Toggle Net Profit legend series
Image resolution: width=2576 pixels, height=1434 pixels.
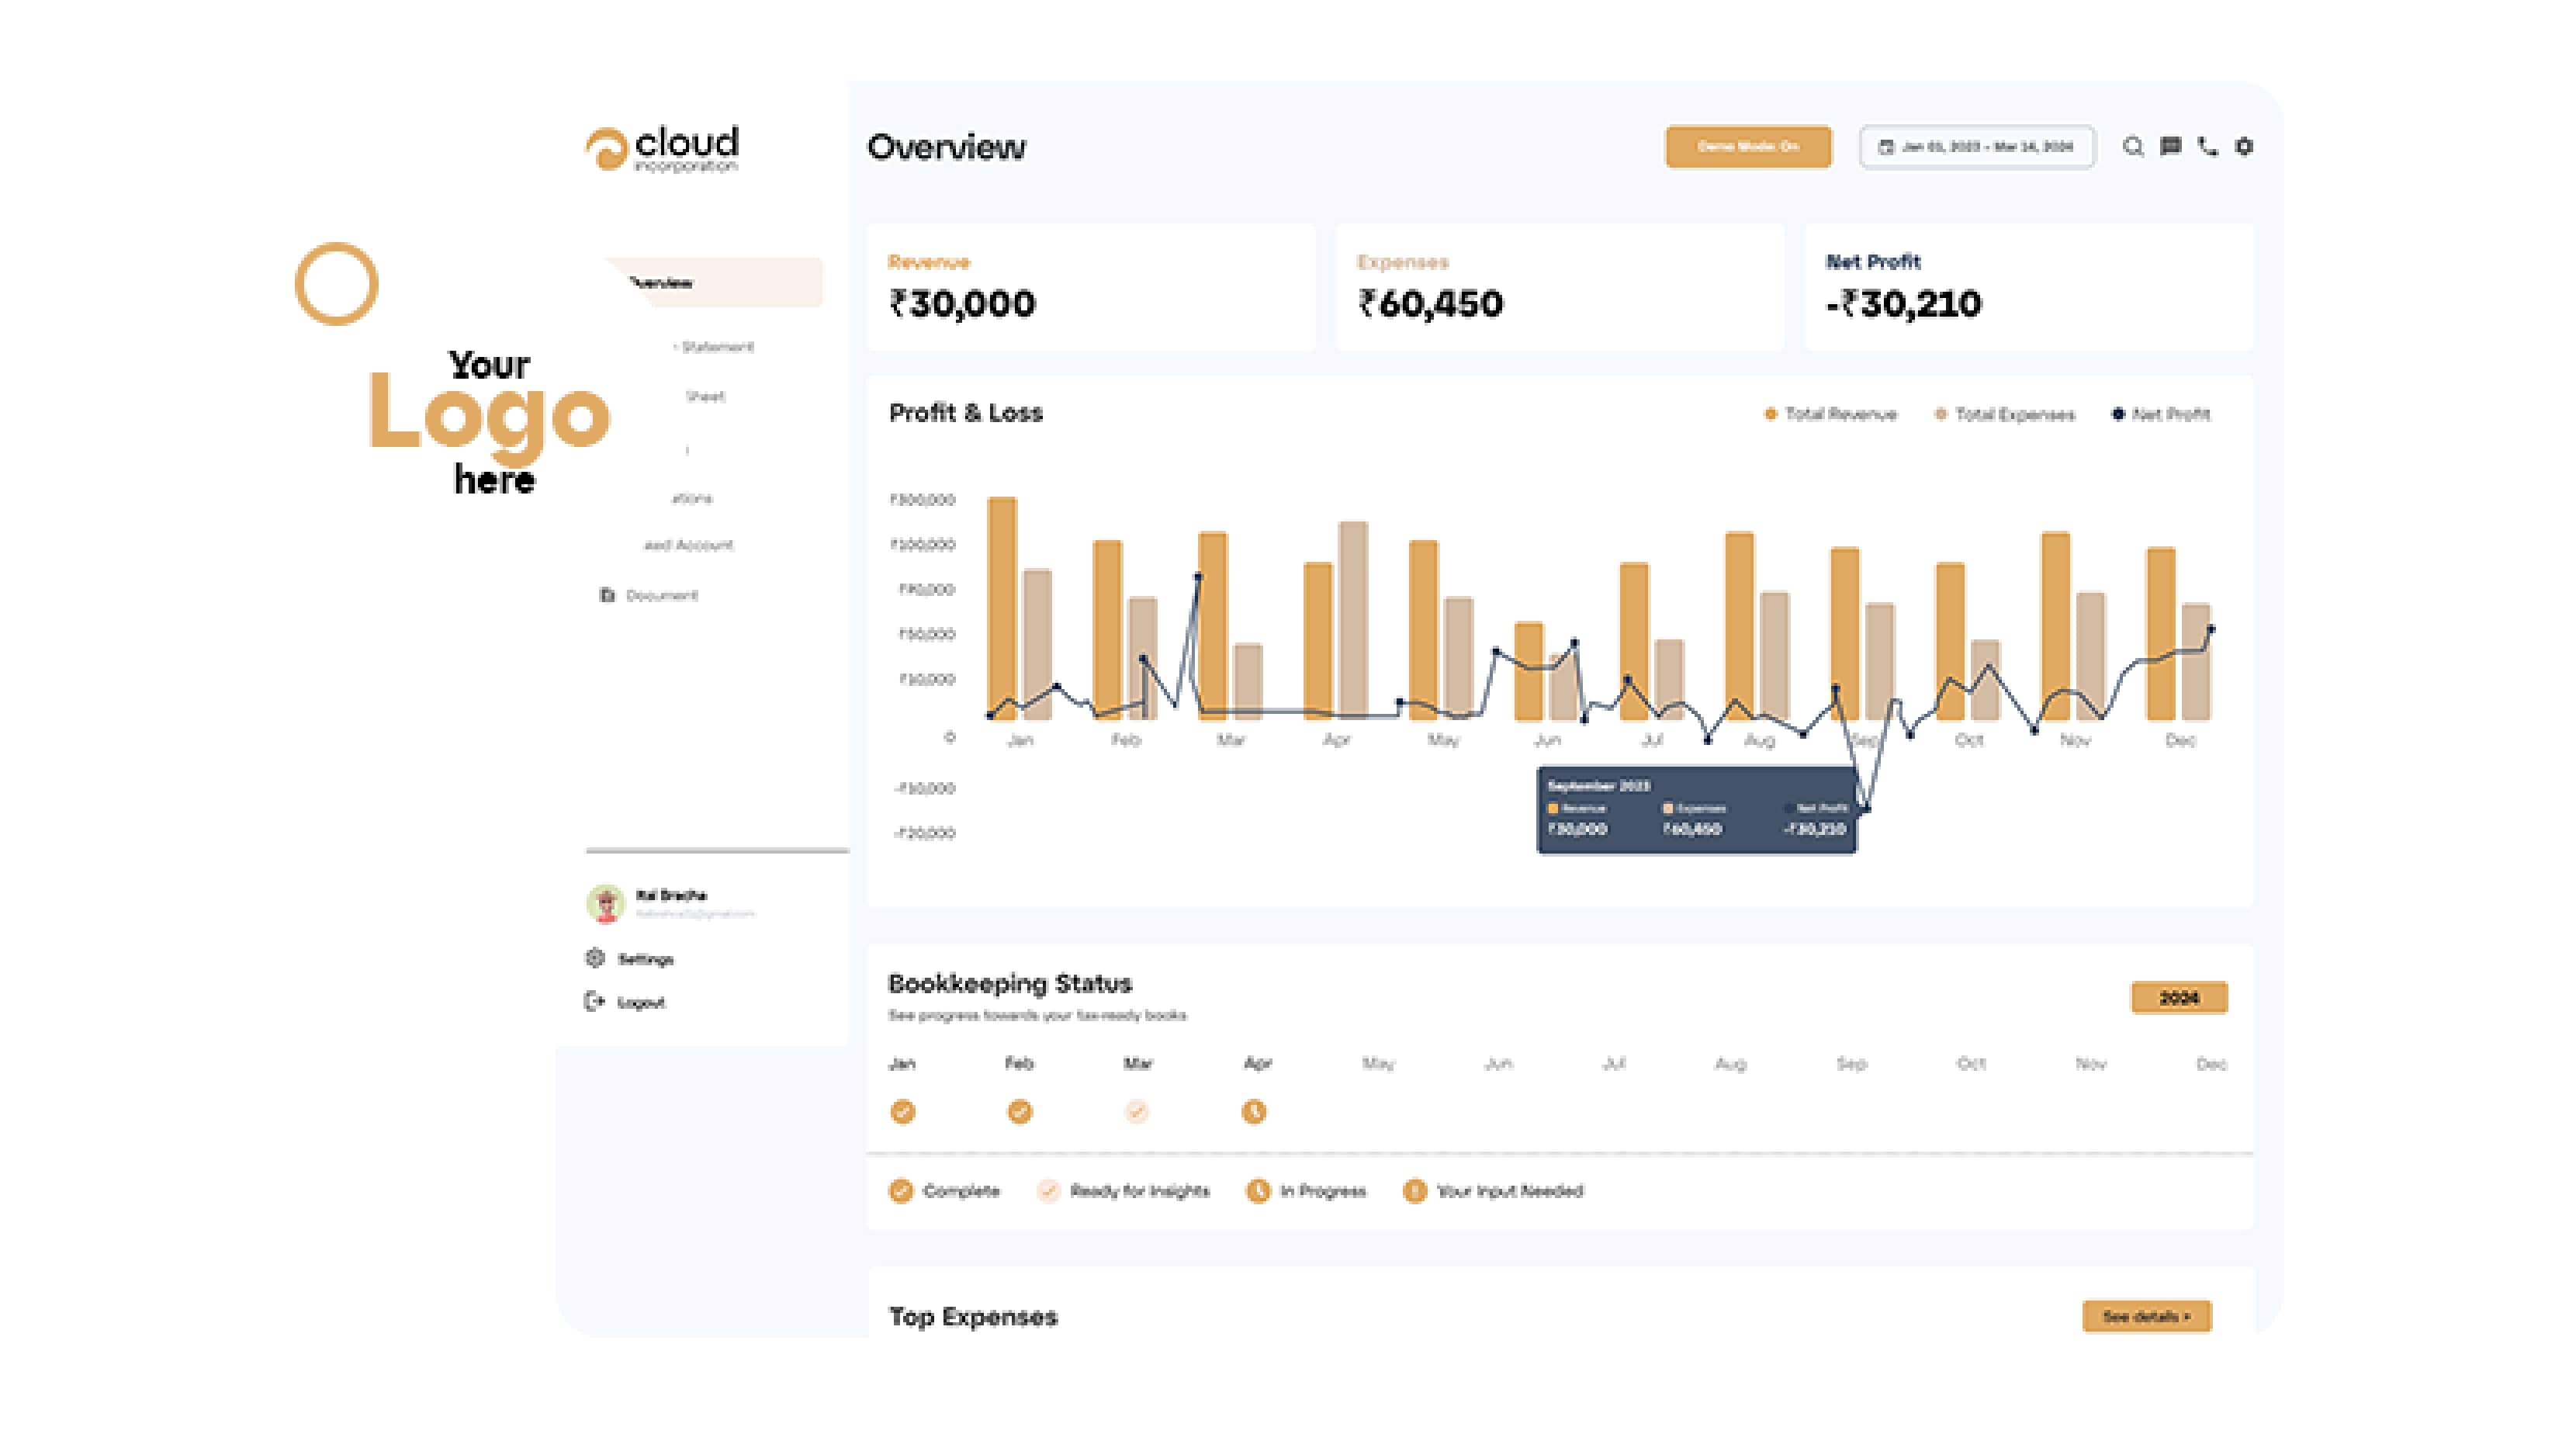tap(2160, 414)
